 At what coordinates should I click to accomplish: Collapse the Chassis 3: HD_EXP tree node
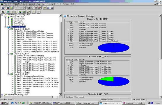click(x=9, y=74)
